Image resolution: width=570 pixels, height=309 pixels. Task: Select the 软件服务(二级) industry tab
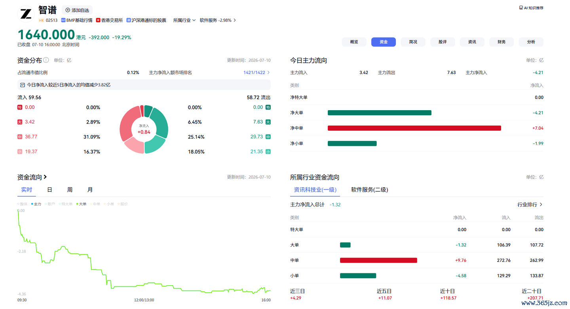[x=369, y=190]
